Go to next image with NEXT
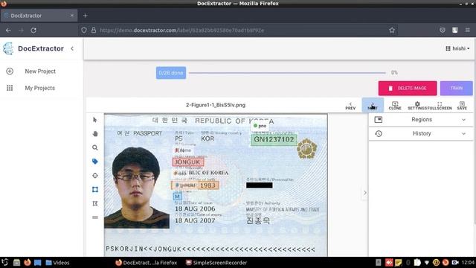The image size is (476, 268). coord(373,106)
